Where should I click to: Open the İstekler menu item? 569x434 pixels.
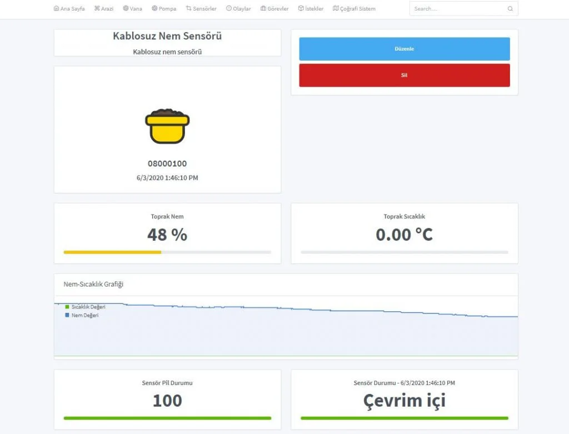point(312,8)
